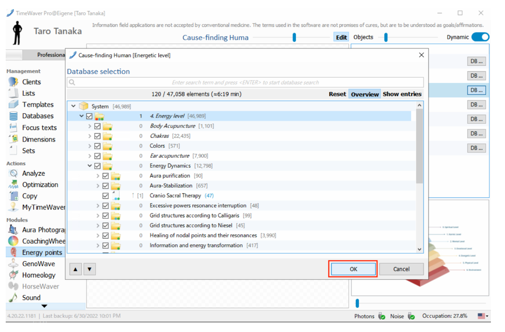Uncheck the Colors checkbox
505x332 pixels.
pos(97,146)
